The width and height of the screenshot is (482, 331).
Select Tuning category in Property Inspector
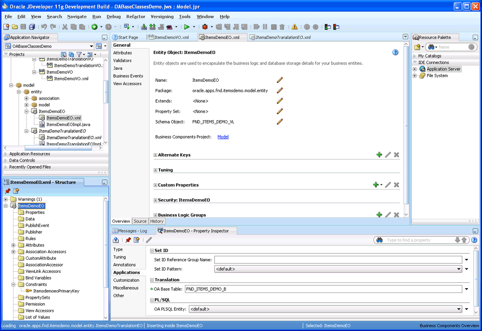point(119,257)
